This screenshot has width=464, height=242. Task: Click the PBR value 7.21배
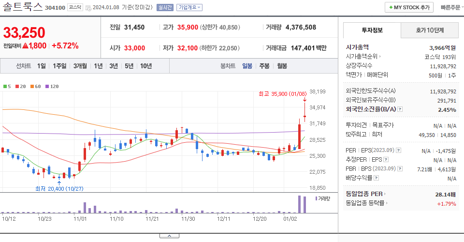coord(424,169)
